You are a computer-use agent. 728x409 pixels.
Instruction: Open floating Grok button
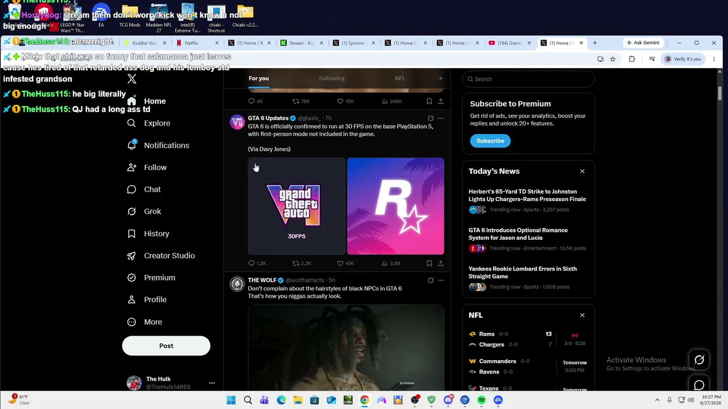[700, 360]
